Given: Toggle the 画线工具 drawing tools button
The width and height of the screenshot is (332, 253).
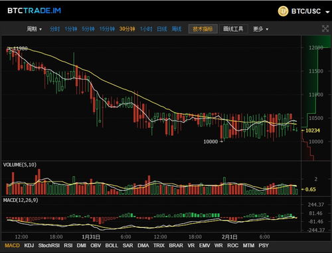Looking at the screenshot, I should tap(233, 29).
